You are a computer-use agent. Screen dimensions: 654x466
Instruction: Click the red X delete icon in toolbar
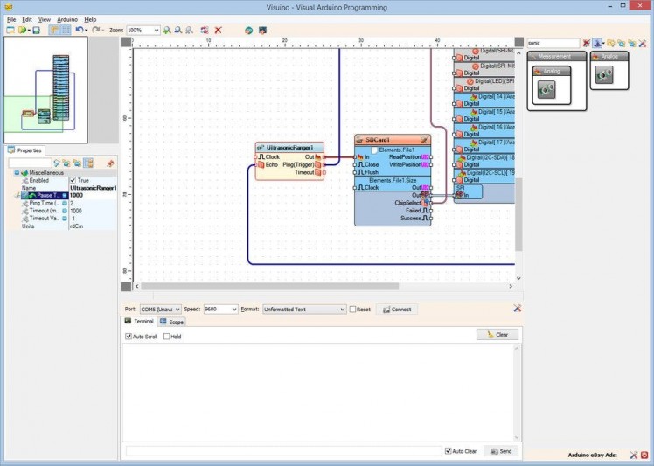point(219,30)
